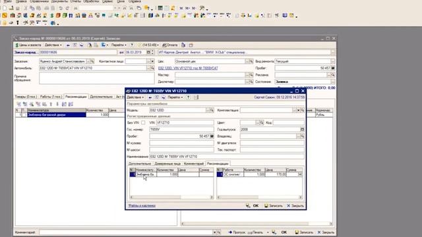Click the help question mark icon in order window toolbar

pos(132,45)
